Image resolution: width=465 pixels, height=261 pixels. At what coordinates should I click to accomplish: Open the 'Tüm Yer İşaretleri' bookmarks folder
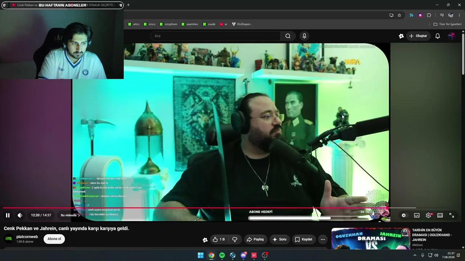pos(447,24)
